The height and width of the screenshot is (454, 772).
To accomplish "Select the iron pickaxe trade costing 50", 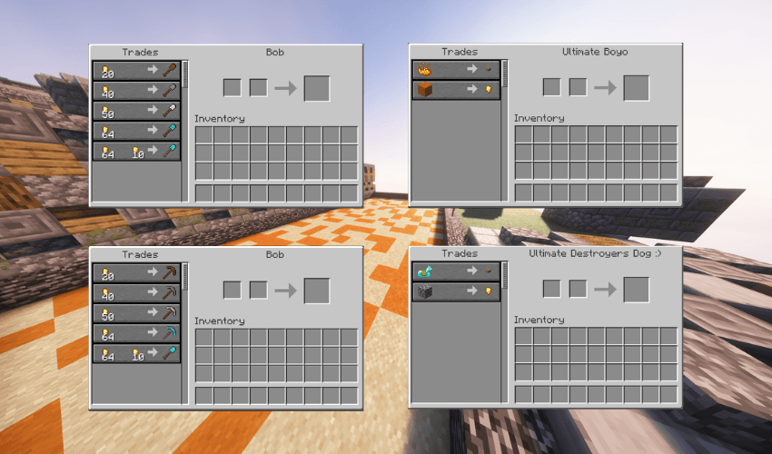I will click(x=137, y=313).
